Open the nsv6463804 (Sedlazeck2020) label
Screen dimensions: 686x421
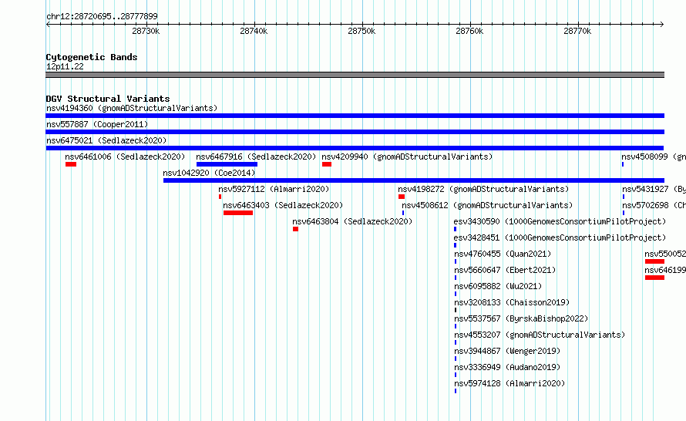click(352, 221)
